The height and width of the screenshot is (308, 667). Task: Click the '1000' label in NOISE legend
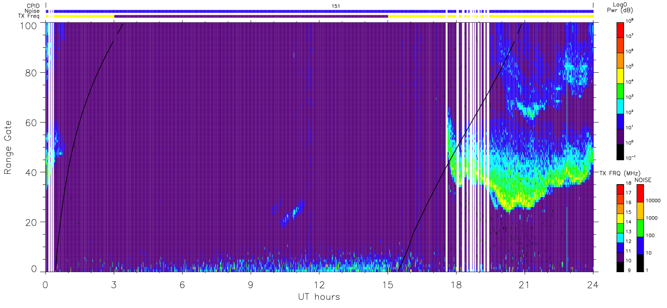(652, 218)
